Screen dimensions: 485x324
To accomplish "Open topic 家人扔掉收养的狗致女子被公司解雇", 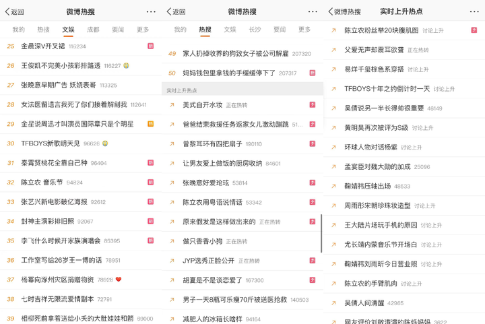I will [235, 53].
